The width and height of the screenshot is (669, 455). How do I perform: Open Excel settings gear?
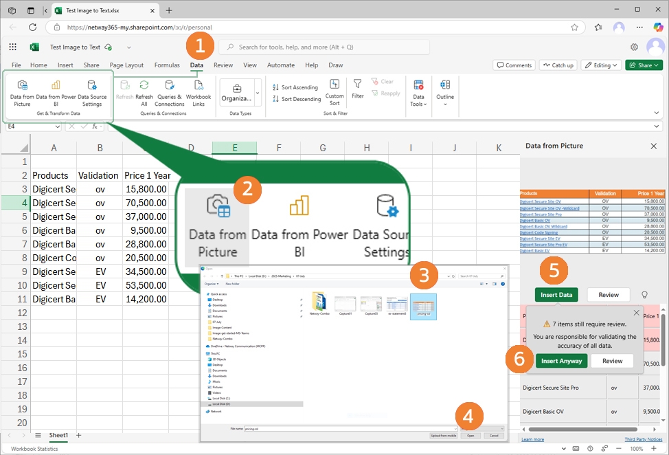tap(635, 47)
